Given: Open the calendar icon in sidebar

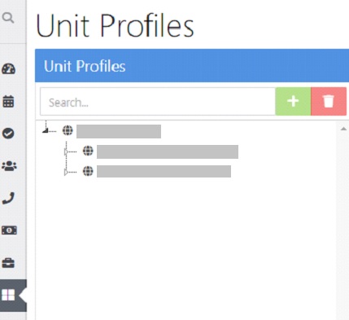Looking at the screenshot, I should (x=8, y=102).
